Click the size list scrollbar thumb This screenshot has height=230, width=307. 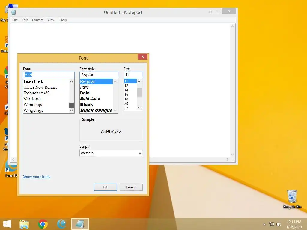coord(139,92)
